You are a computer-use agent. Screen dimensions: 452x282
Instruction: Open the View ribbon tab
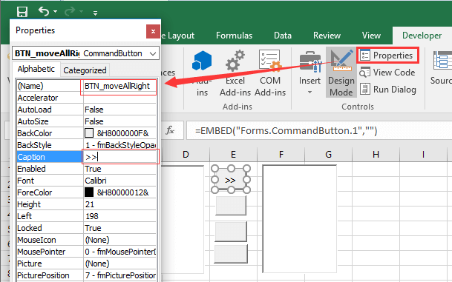pos(371,36)
